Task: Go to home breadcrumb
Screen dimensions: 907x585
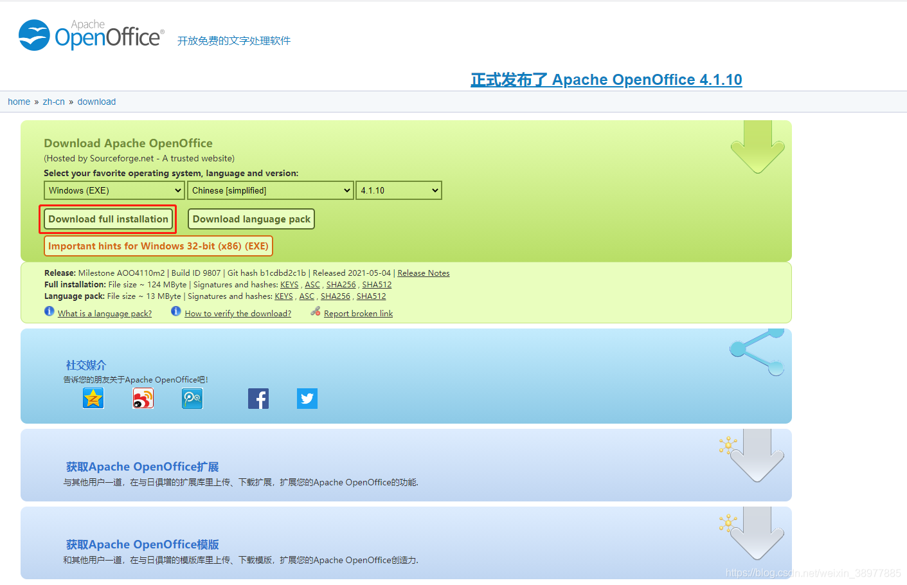Action: (19, 102)
